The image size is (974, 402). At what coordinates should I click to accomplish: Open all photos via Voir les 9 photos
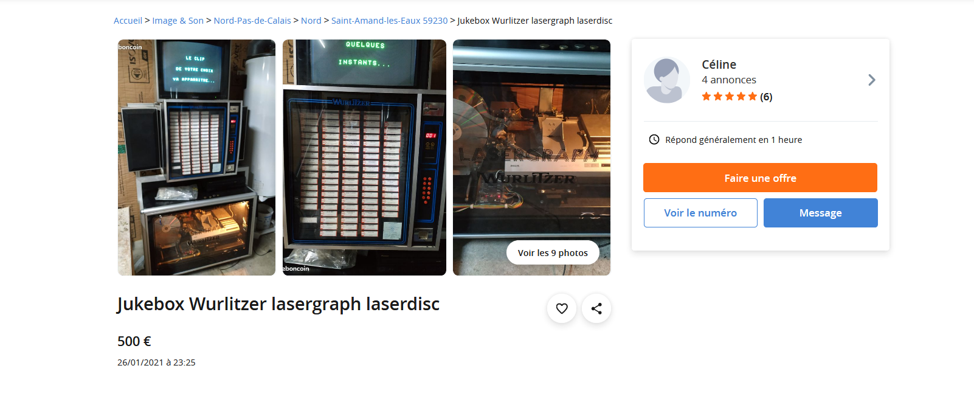pos(553,252)
